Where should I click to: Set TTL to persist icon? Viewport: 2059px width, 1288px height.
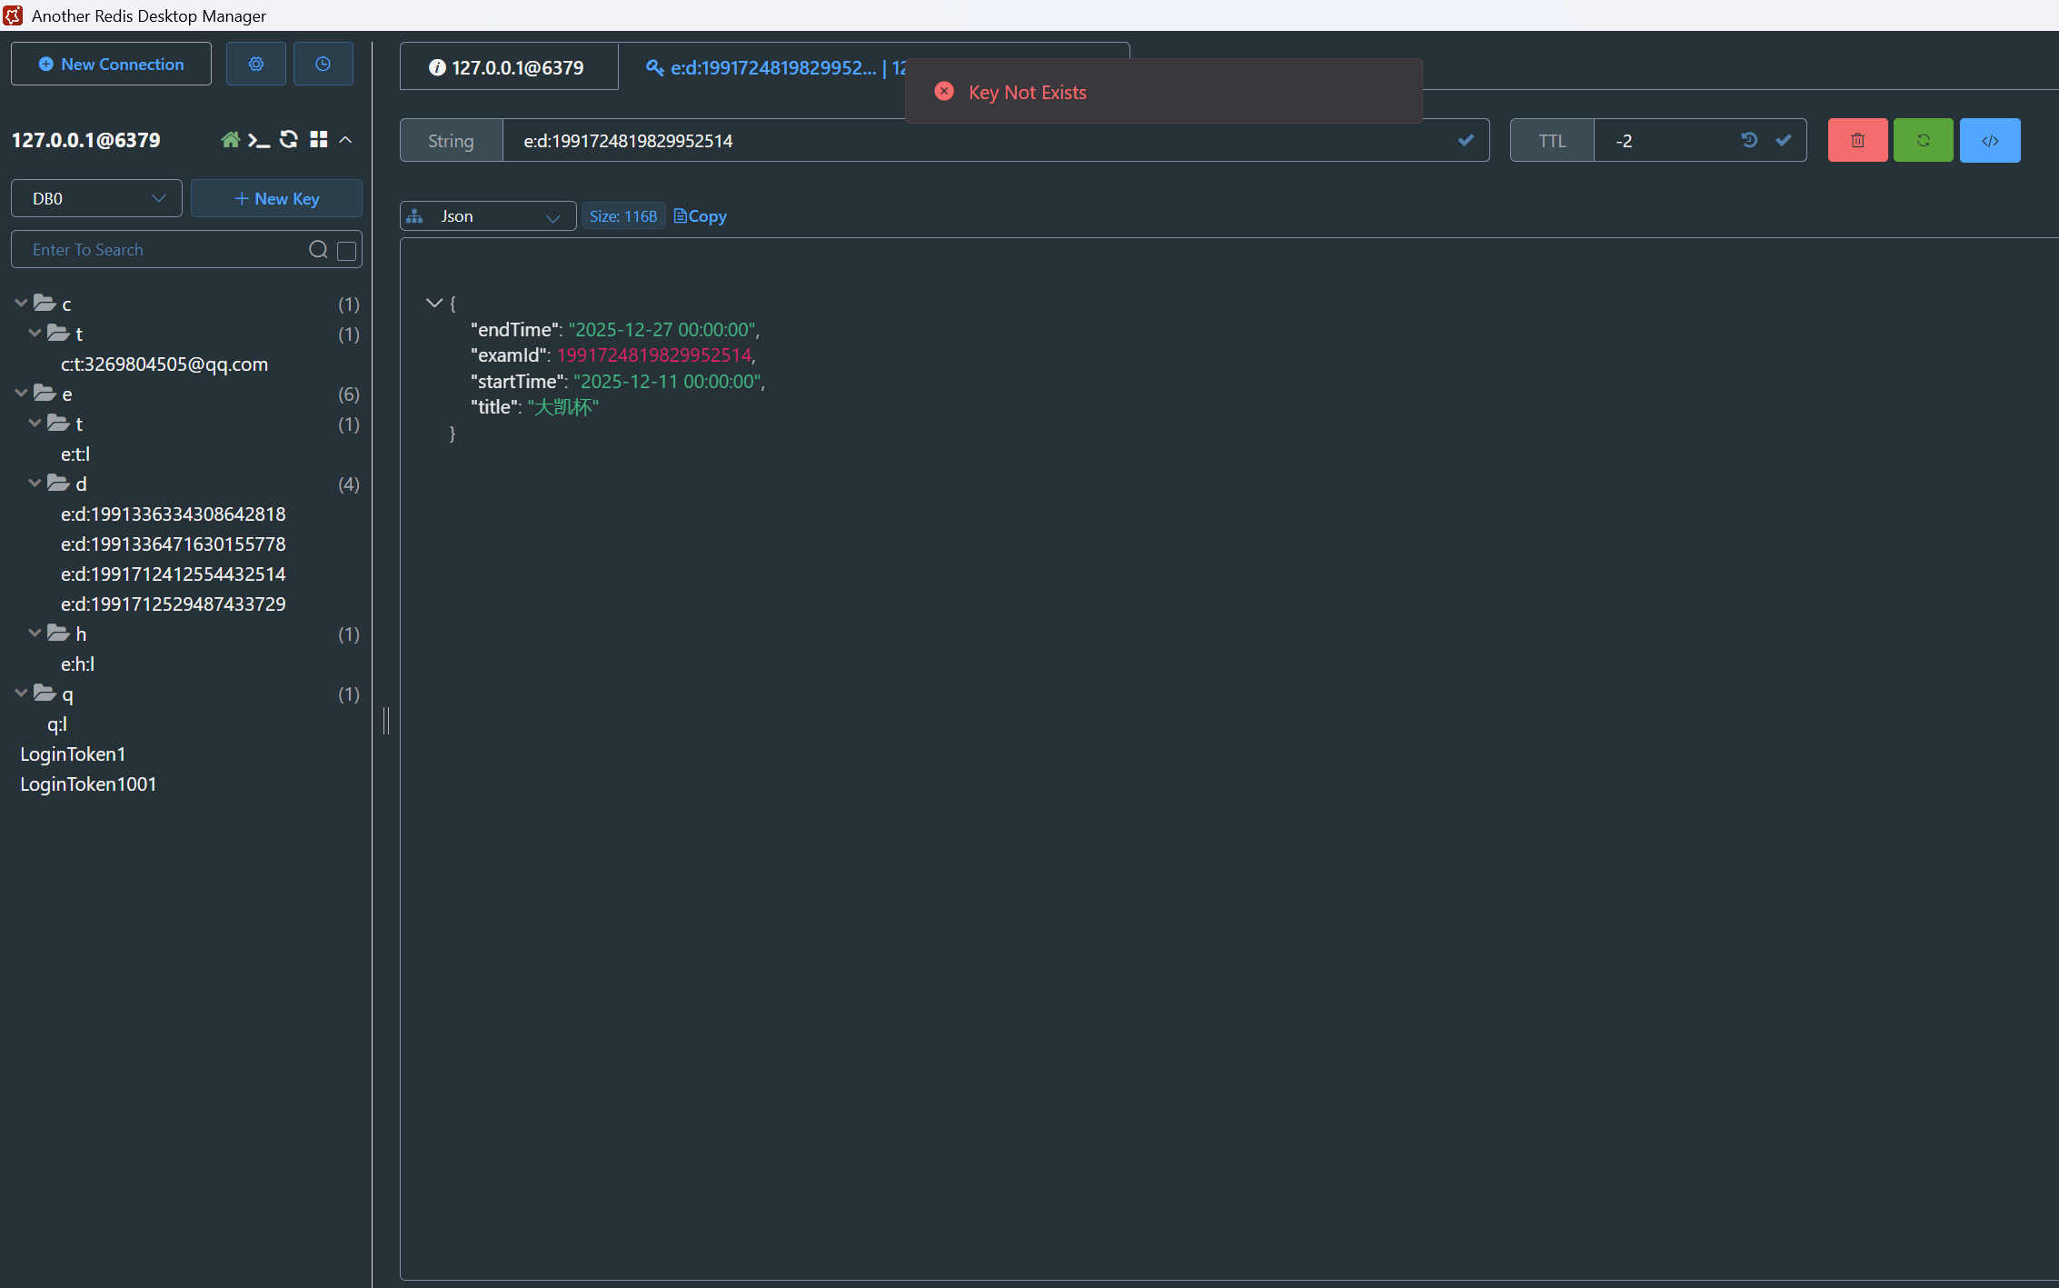click(x=1749, y=140)
